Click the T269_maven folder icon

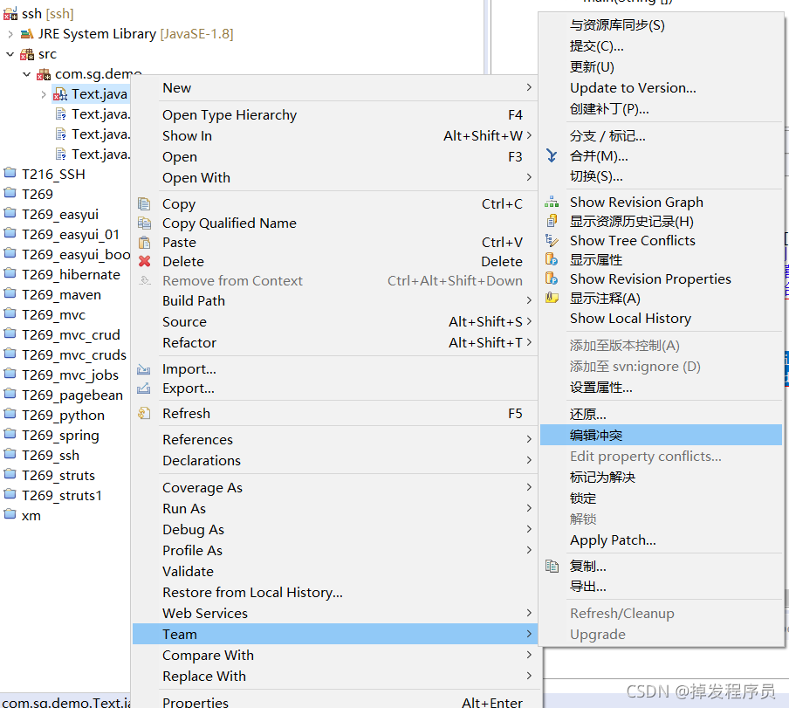(x=10, y=294)
